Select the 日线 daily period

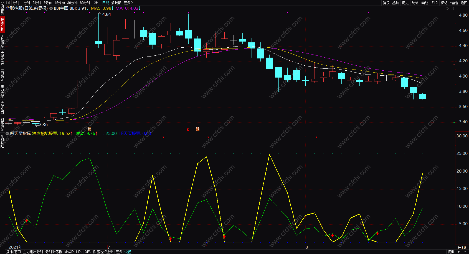tap(106, 3)
